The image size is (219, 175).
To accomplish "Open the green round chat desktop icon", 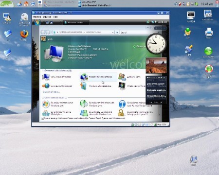I will click(x=208, y=51).
